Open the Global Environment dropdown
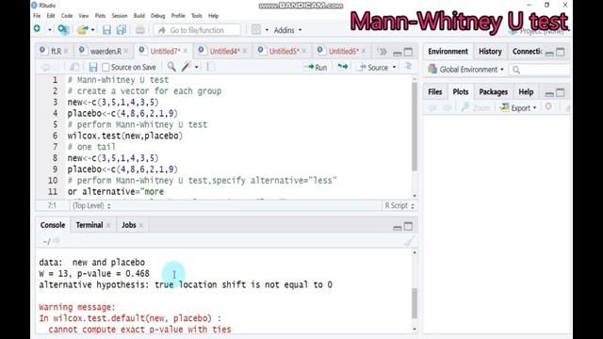Image resolution: width=603 pixels, height=339 pixels. point(465,69)
